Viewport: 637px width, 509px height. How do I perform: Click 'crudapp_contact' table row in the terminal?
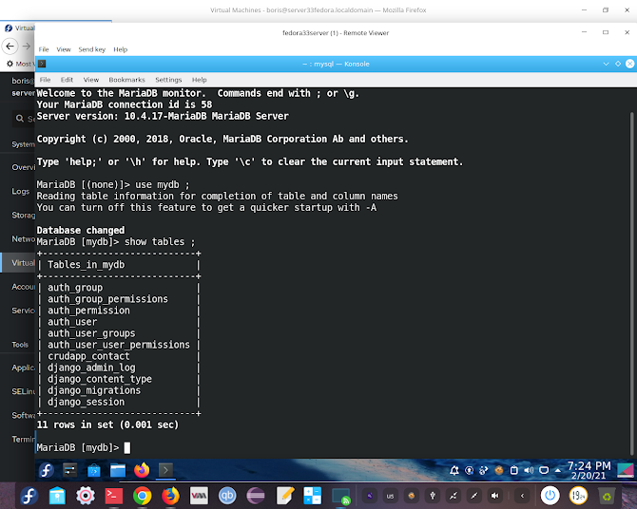[88, 356]
